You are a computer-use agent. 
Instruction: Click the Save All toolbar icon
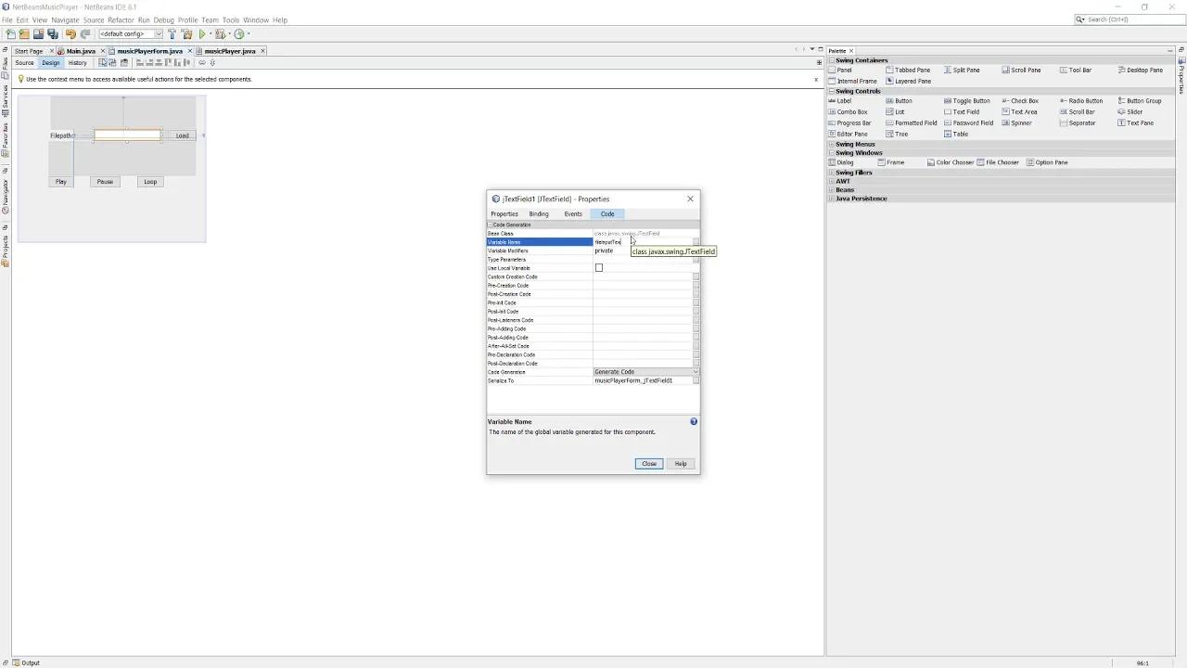(51, 33)
